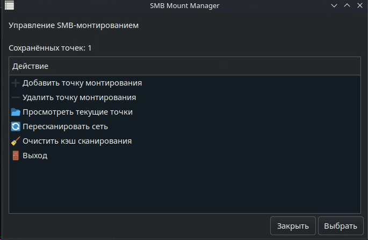Pick "Очистить кэш сканирования" list row
The image size is (368, 240).
pyautogui.click(x=185, y=141)
